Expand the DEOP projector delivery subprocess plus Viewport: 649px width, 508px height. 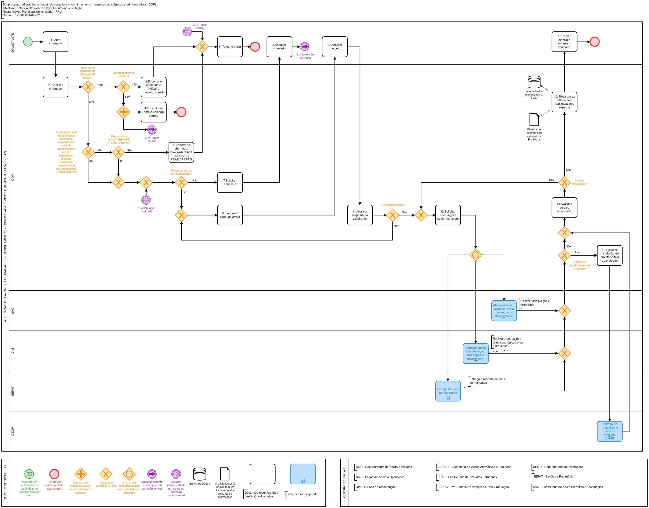coord(609,438)
